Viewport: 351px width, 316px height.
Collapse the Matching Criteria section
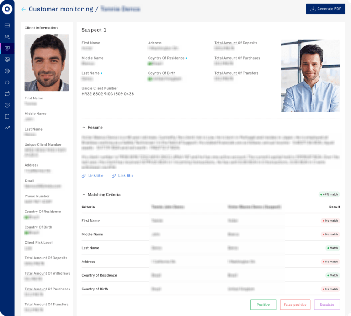pyautogui.click(x=84, y=195)
